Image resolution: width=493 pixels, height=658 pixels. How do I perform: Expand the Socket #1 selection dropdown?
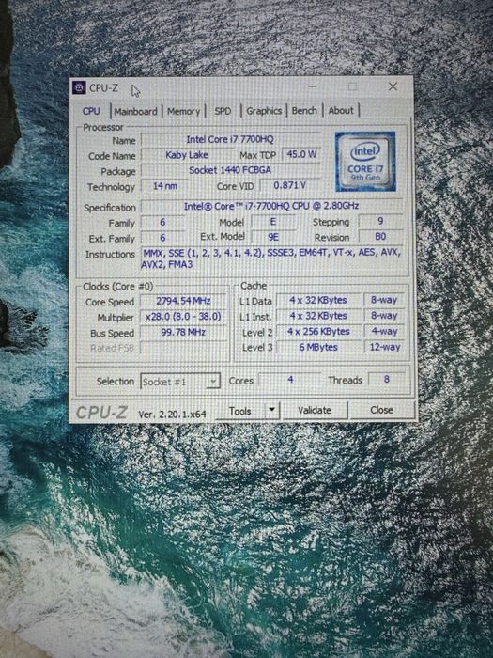point(180,382)
